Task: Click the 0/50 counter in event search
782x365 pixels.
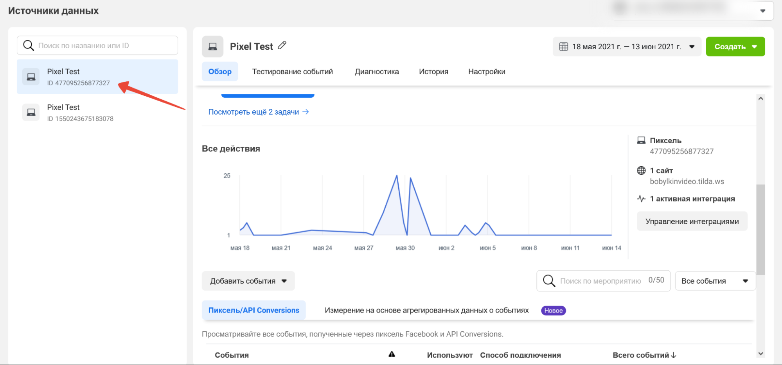Action: coord(656,280)
